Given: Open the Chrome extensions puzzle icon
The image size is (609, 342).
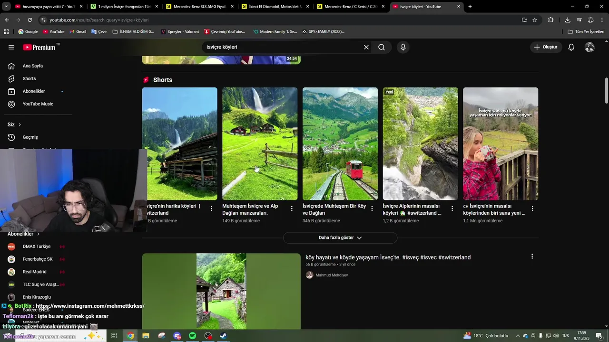Looking at the screenshot, I should pos(551,20).
